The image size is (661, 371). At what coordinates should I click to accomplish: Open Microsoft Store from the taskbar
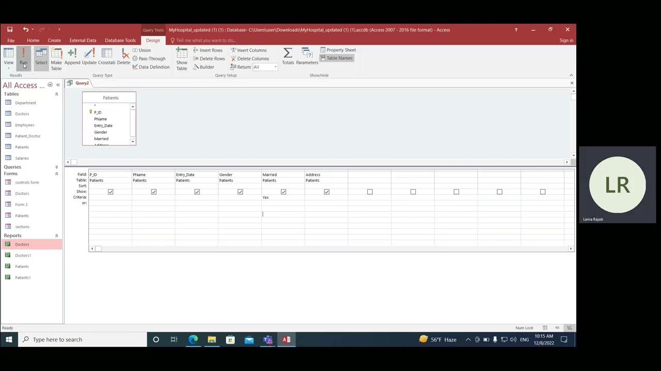[230, 340]
